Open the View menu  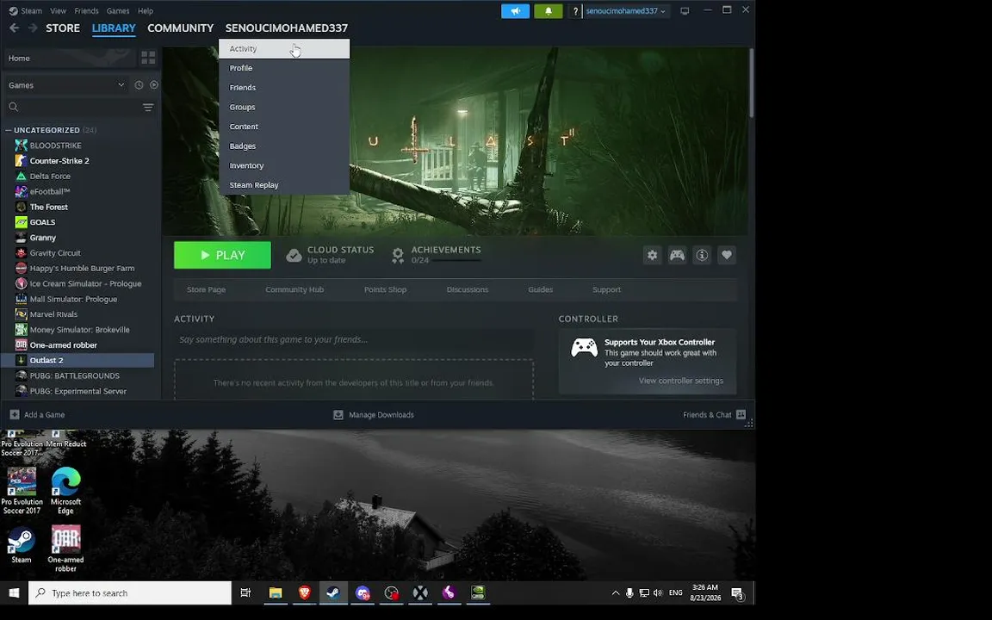(59, 10)
